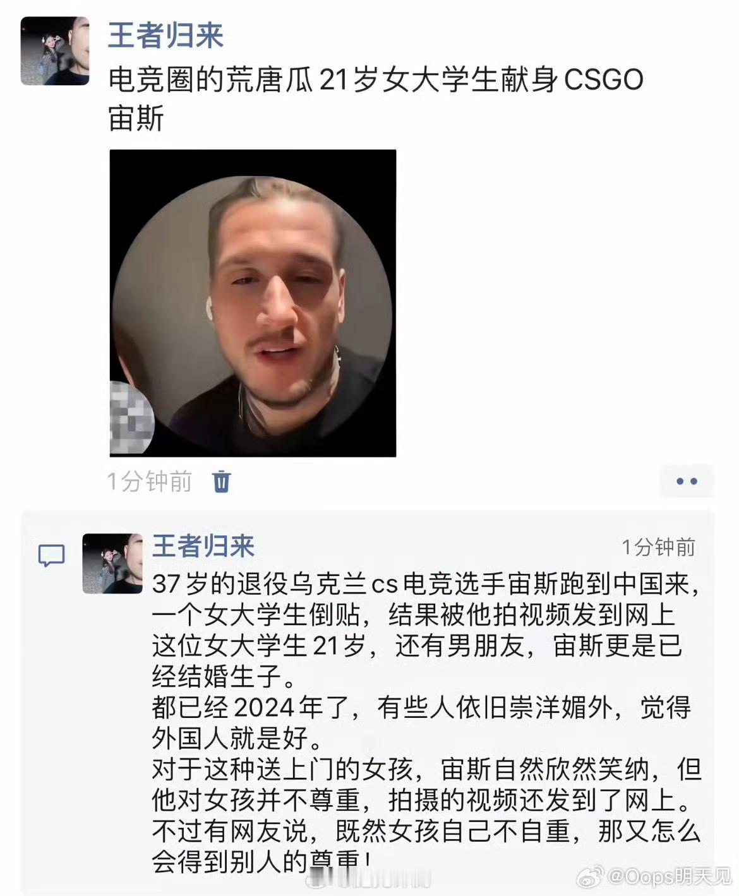Click the @Oops明天见 watermark text
Image resolution: width=739 pixels, height=896 pixels.
tap(669, 876)
